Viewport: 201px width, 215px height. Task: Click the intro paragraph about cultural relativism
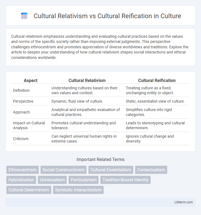(100, 47)
